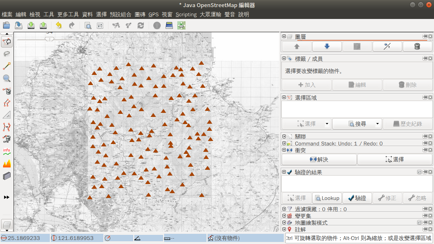
Task: Click the map zoom slider handle
Action: tap(50, 39)
